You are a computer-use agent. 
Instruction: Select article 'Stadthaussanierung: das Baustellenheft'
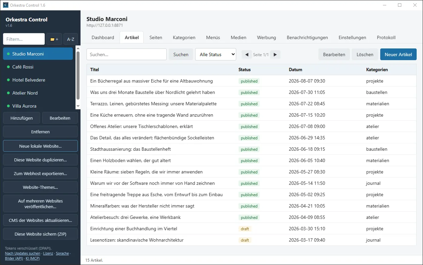251,149
